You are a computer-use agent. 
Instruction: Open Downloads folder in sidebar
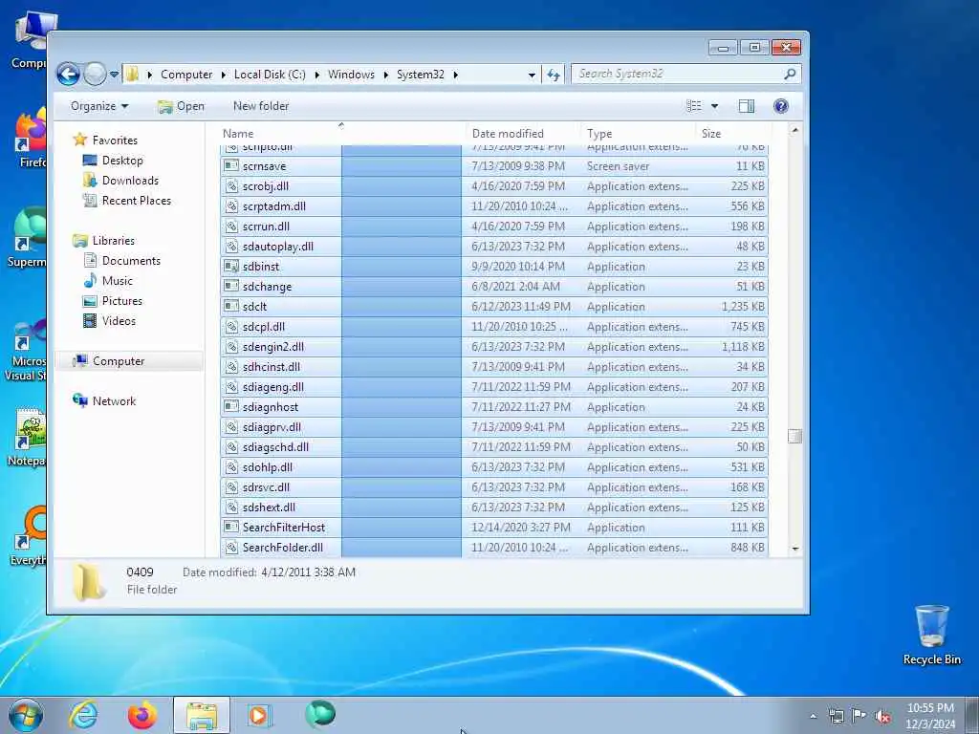click(130, 181)
